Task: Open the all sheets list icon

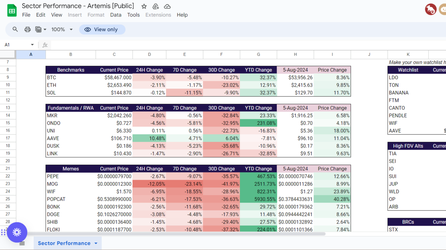Action: [22, 243]
